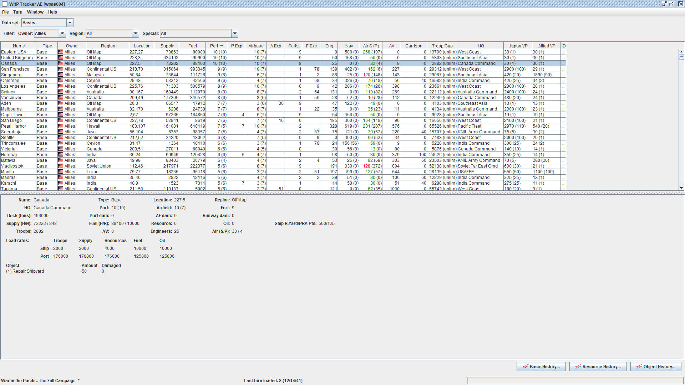Click the flag icon in the Melbourne row

[61, 109]
